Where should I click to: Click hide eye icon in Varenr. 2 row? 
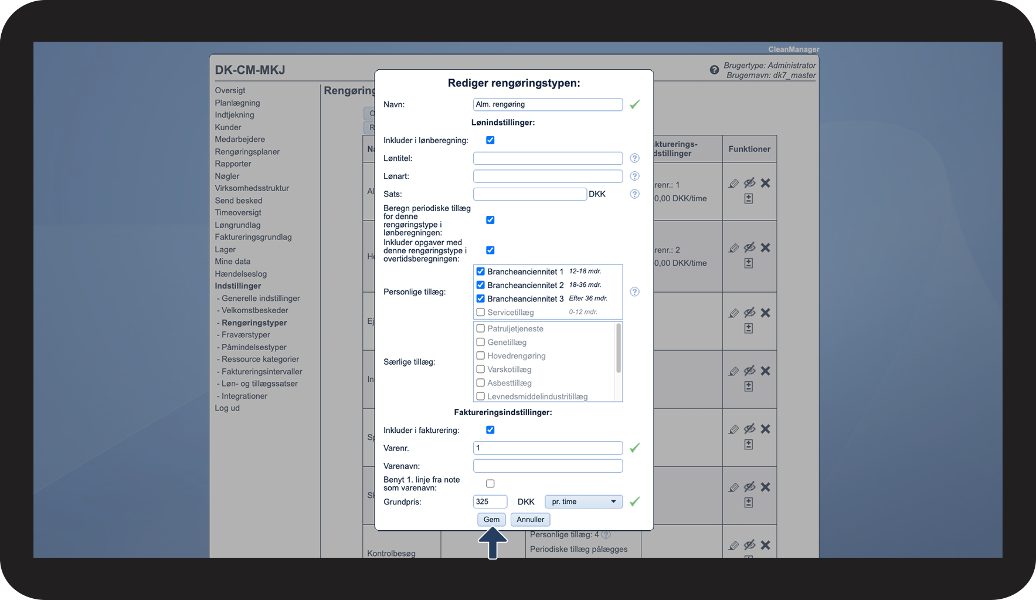point(749,248)
